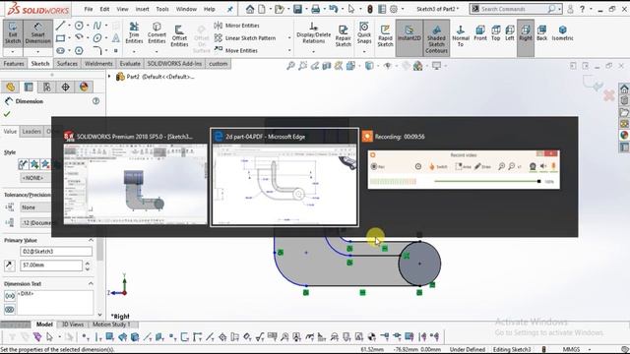
Task: Switch to the Weldments tab
Action: click(x=98, y=64)
